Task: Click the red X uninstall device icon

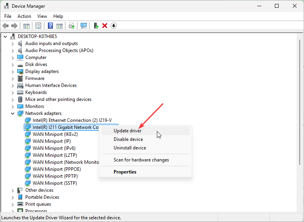Action: 105,26
